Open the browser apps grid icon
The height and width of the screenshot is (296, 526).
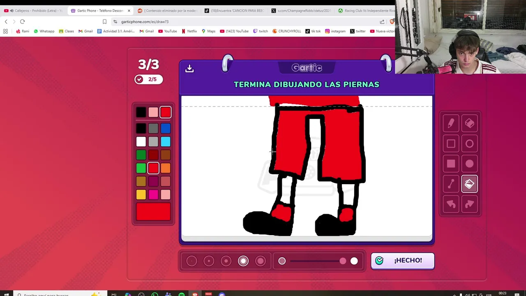coord(5,31)
